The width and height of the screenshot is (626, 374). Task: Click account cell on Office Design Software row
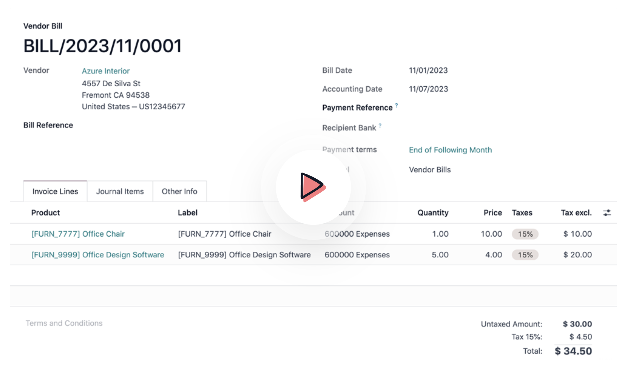click(357, 255)
